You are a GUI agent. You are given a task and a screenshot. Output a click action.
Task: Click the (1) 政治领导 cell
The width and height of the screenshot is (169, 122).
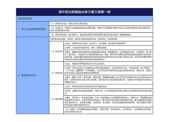[x=56, y=52]
